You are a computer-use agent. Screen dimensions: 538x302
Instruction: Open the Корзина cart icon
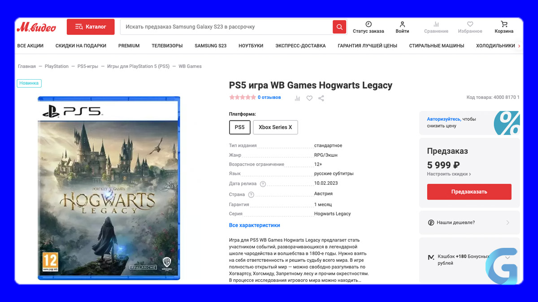pos(504,24)
